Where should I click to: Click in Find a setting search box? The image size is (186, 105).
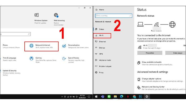pos(114,16)
